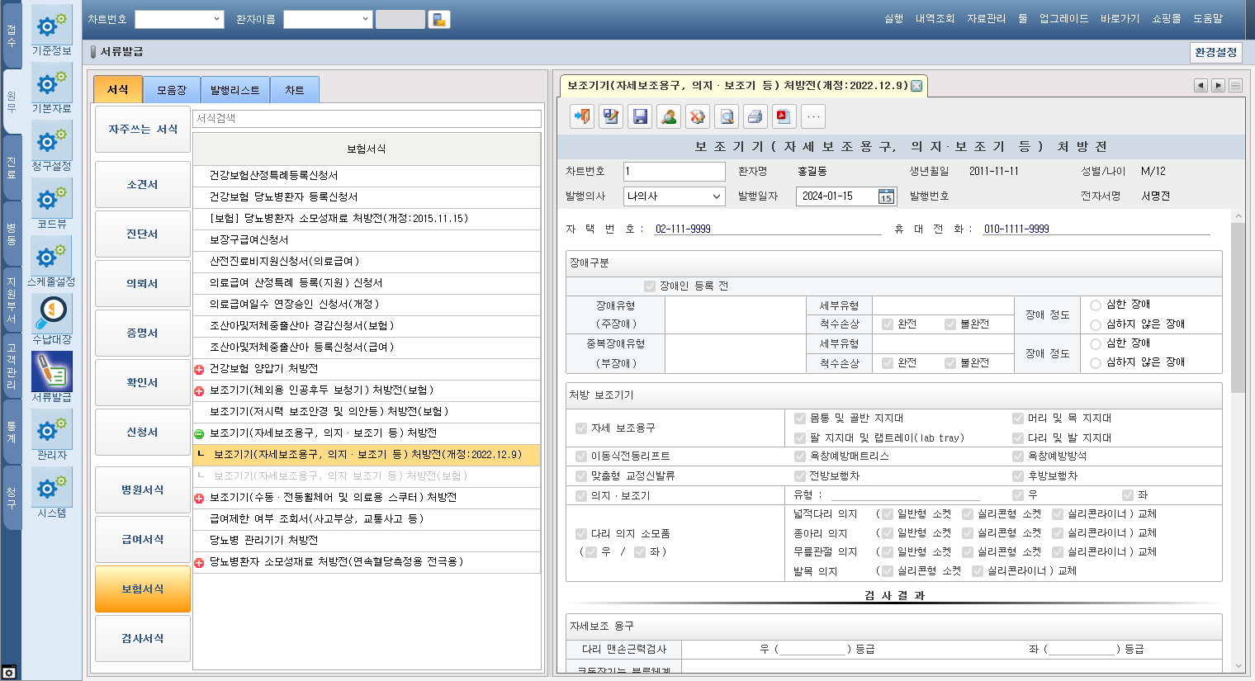
Task: Open 수납대장 from the sidebar
Action: click(x=52, y=319)
